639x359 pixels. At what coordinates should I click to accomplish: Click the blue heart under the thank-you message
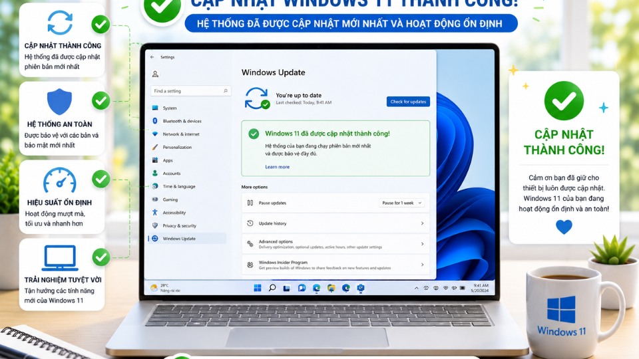(564, 227)
